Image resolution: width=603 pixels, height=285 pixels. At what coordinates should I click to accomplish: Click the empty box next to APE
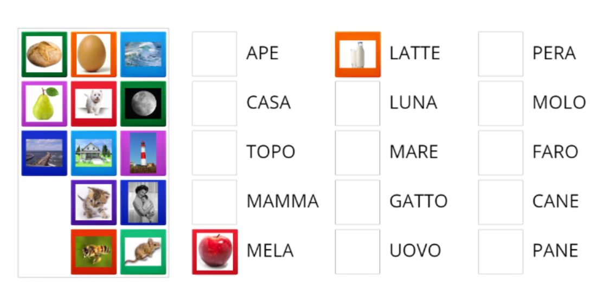coord(215,54)
